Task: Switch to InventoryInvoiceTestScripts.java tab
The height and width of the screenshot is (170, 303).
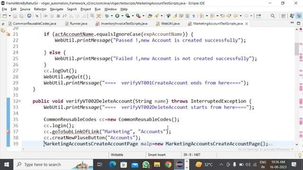Action: 121,24
